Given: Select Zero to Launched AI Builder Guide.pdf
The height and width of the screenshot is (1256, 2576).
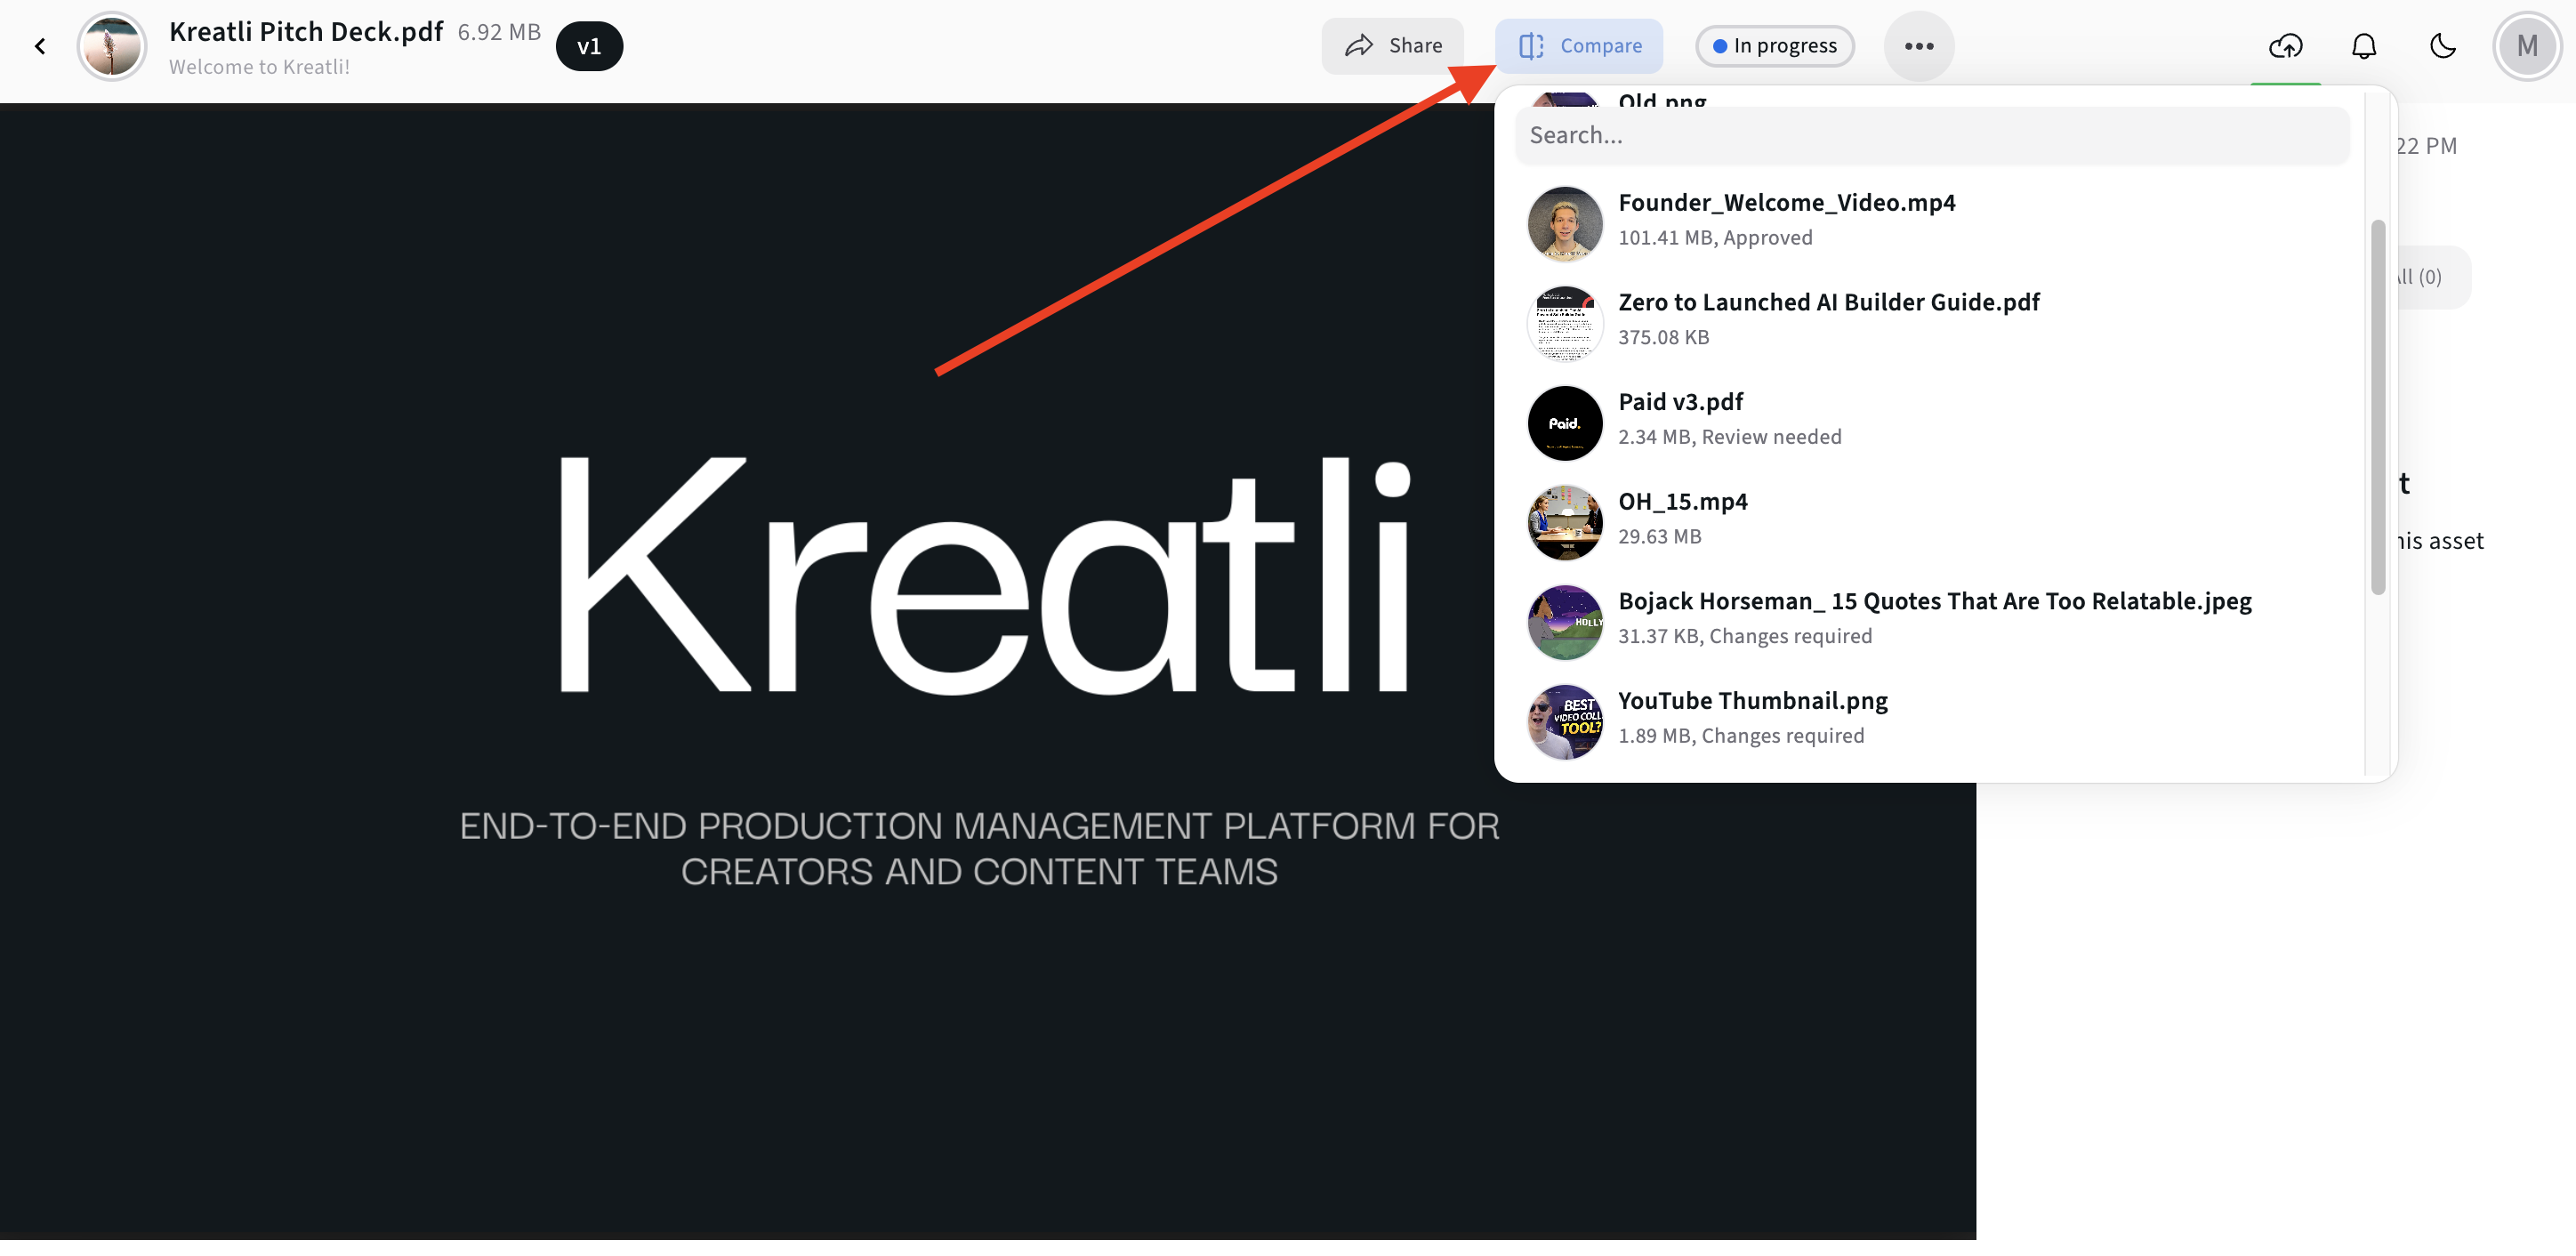Looking at the screenshot, I should click(x=1828, y=321).
